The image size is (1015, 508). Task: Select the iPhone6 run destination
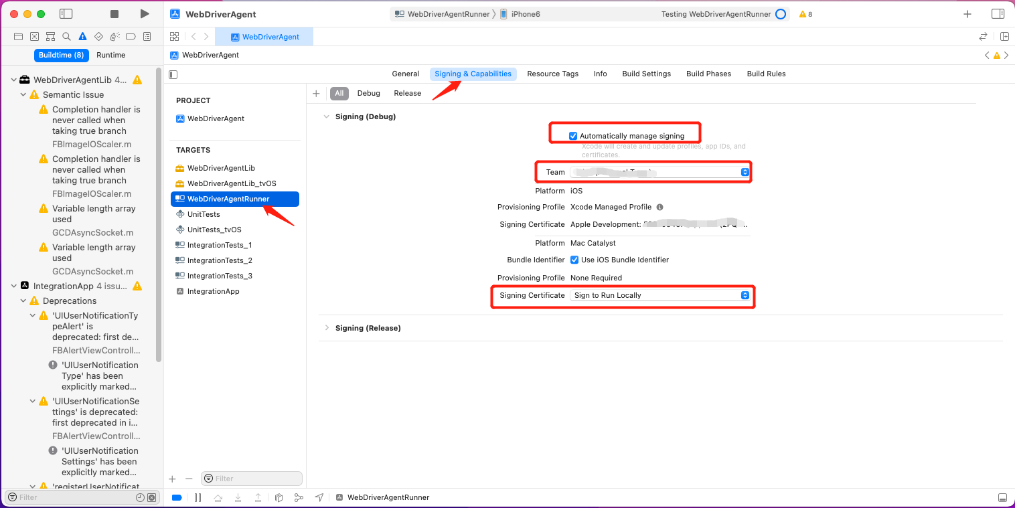click(520, 14)
